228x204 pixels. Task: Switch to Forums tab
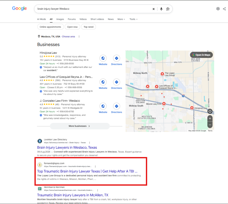pos(72,19)
